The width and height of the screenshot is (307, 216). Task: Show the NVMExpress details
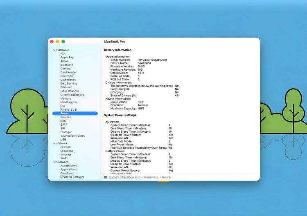tap(69, 102)
